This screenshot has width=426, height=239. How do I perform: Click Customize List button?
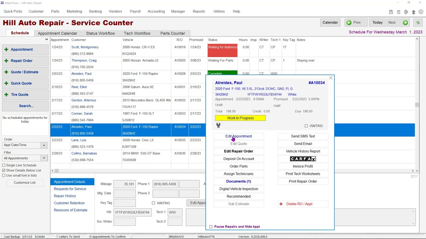(25, 183)
